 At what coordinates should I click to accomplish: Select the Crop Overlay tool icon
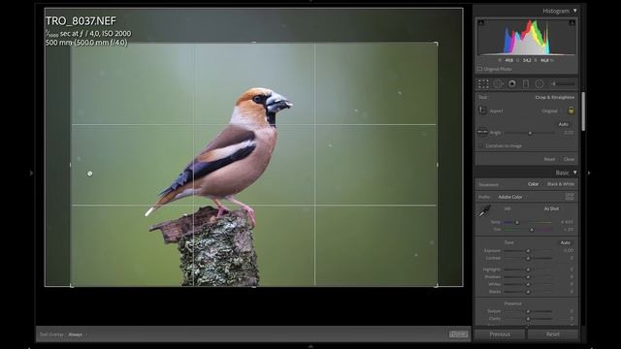pos(483,83)
